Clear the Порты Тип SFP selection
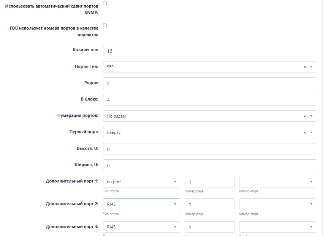This screenshot has height=236, width=325. point(304,67)
